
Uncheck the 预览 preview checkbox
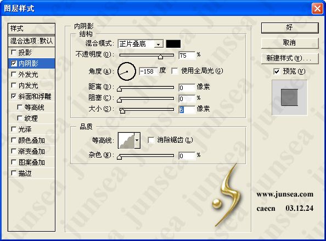click(277, 71)
